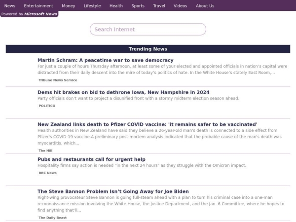Open the Martin Schram peacetime war article
Viewport: 296px width, 222px height.
tap(105, 60)
